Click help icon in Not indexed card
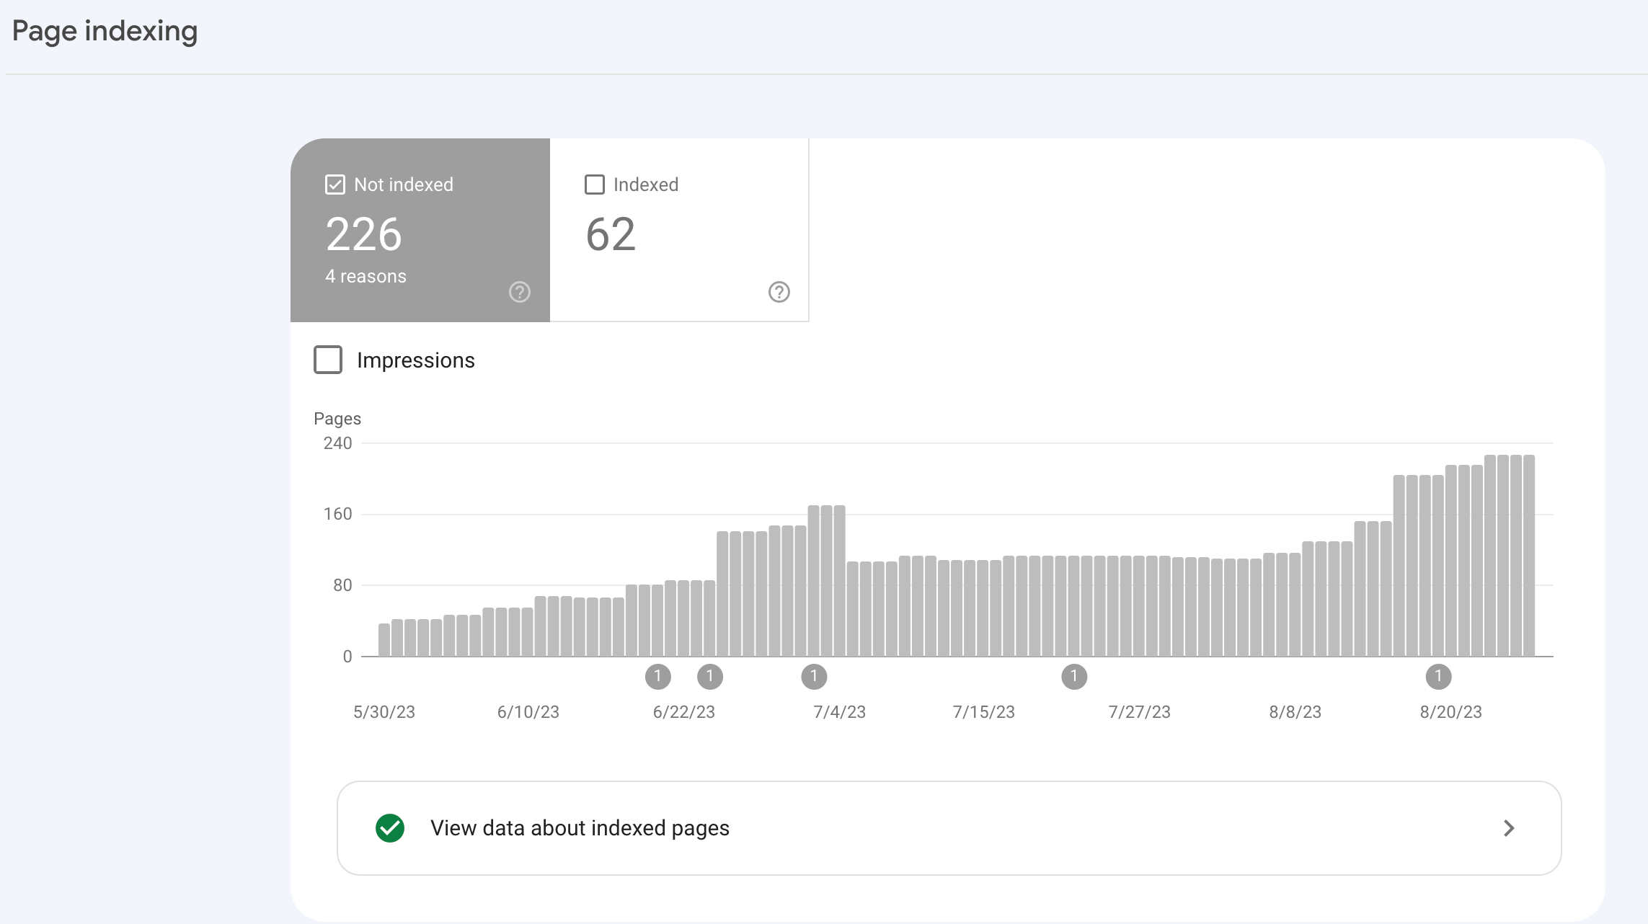Viewport: 1648px width, 924px height. [x=520, y=292]
